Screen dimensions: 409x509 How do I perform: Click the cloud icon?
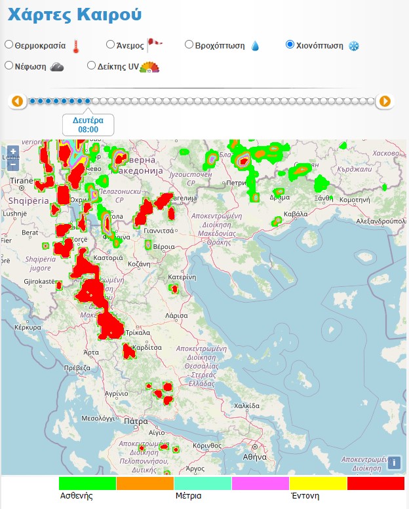pos(57,67)
